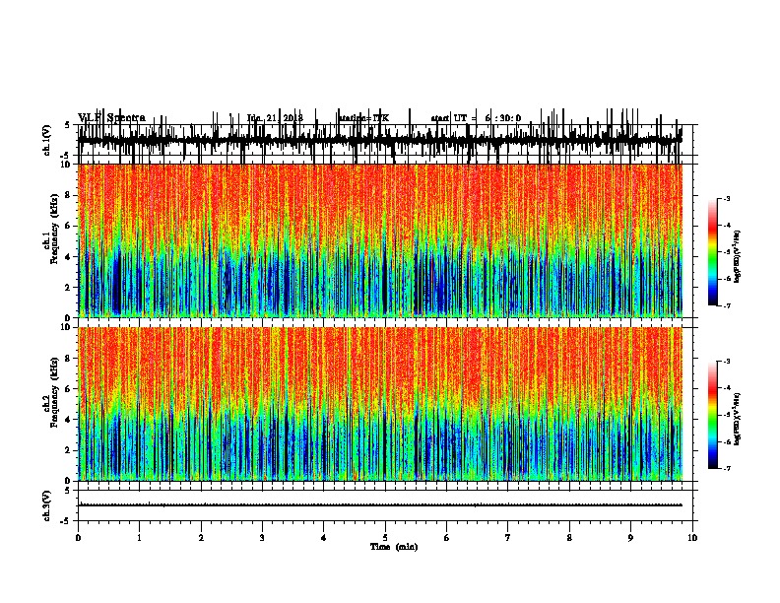Image resolution: width=780 pixels, height=603 pixels.
Task: Select the station=ITK header label
Action: point(364,118)
